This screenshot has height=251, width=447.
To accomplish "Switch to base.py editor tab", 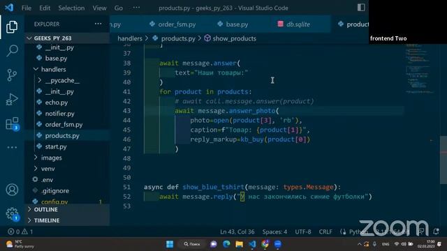I will pyautogui.click(x=233, y=24).
